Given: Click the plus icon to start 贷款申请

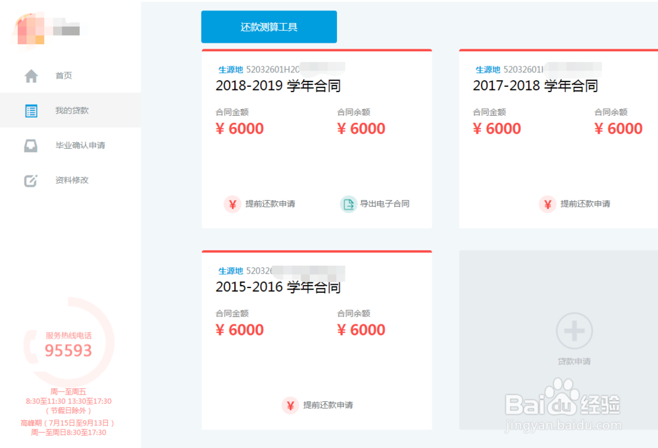Looking at the screenshot, I should 574,331.
